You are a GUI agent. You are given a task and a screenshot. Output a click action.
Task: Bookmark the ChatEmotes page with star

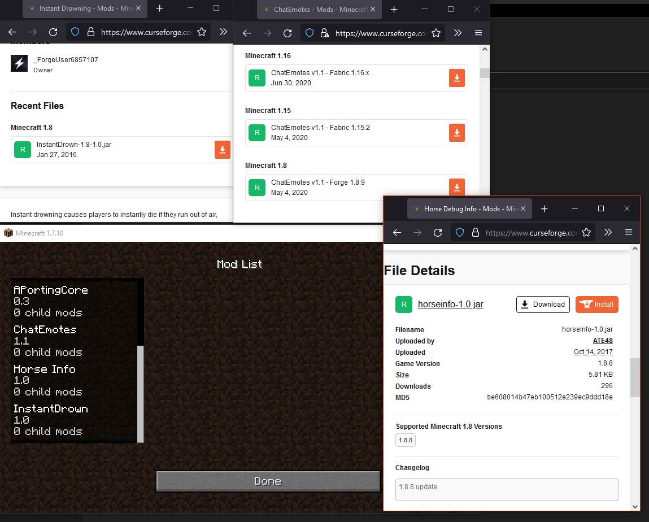(436, 33)
